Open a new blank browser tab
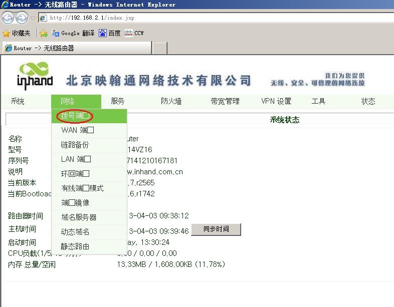This screenshot has height=307, width=394. click(x=159, y=48)
